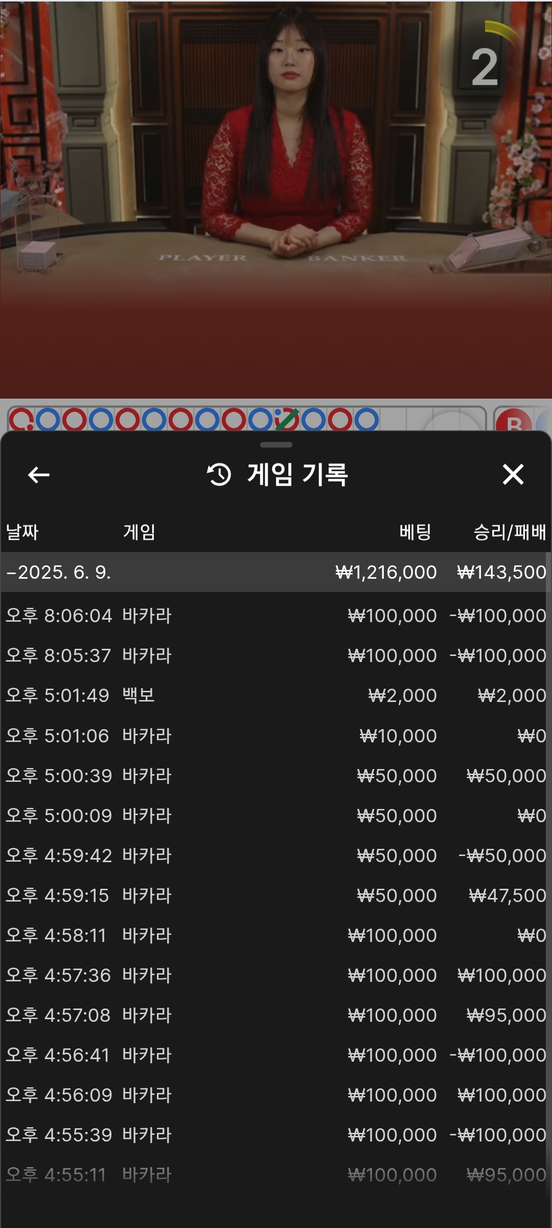The height and width of the screenshot is (1228, 552).
Task: Tap the ₩0 result in the 4:58:11 row
Action: click(x=532, y=935)
